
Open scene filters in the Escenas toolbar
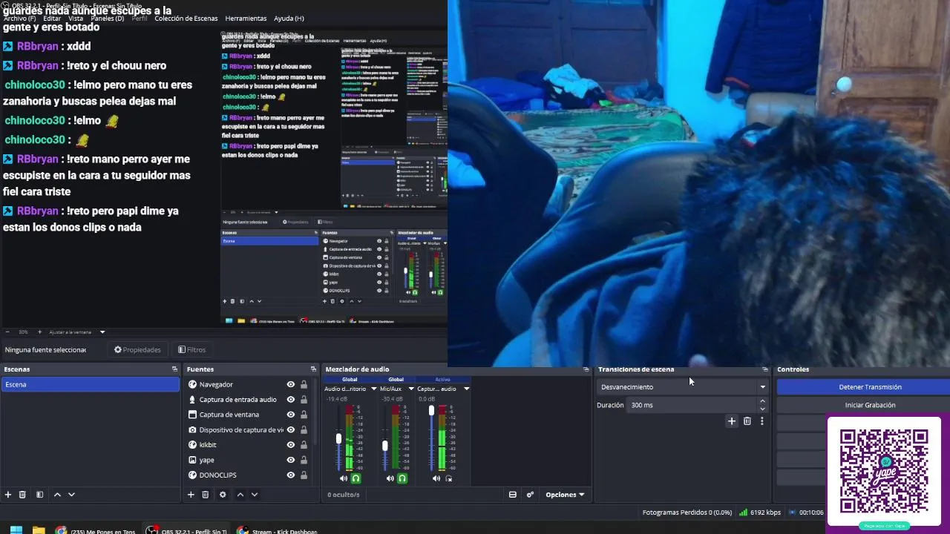coord(39,495)
